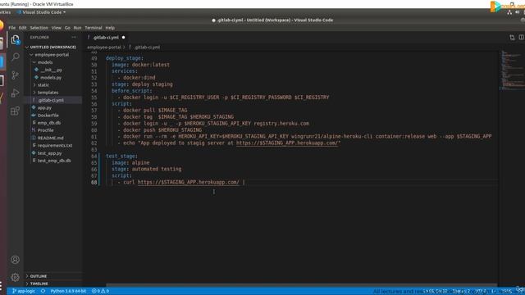Screen dimensions: 525x295
Task: Open the Visual Studio Code app menu dropdown
Action: click(42, 12)
